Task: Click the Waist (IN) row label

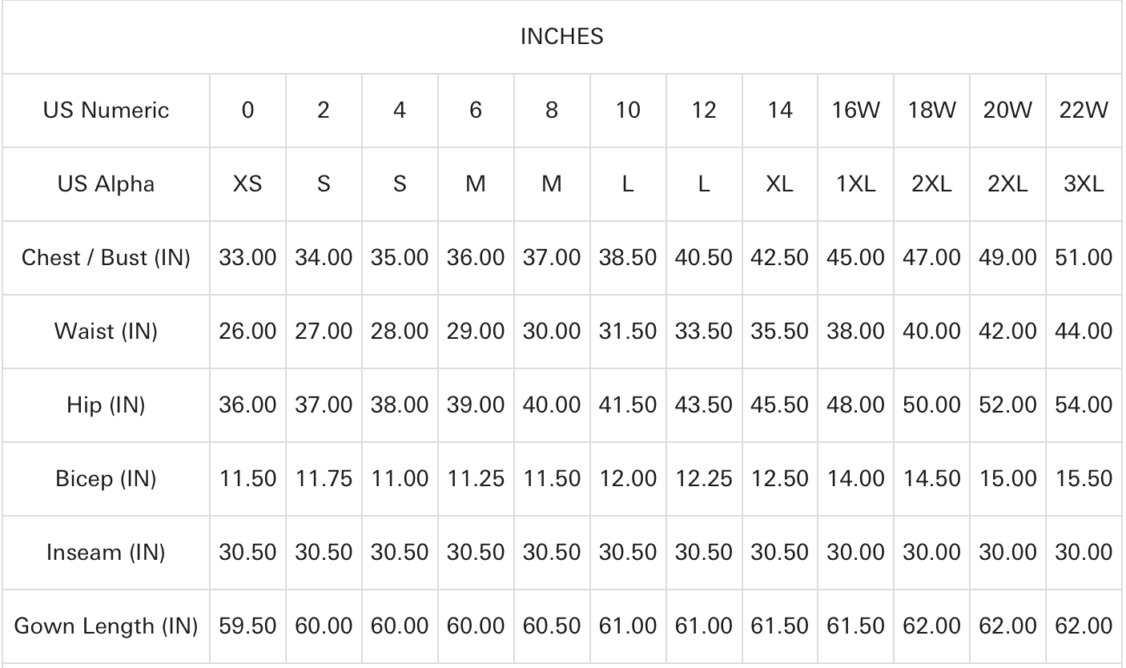Action: point(106,331)
